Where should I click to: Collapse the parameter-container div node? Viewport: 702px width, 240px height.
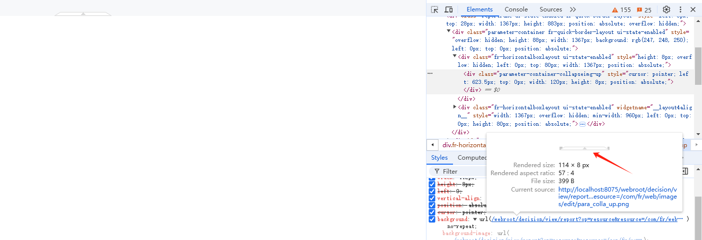click(448, 31)
